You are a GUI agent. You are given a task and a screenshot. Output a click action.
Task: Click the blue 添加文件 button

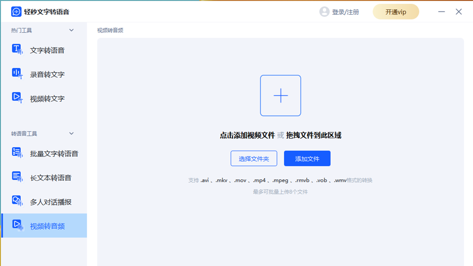click(x=307, y=158)
